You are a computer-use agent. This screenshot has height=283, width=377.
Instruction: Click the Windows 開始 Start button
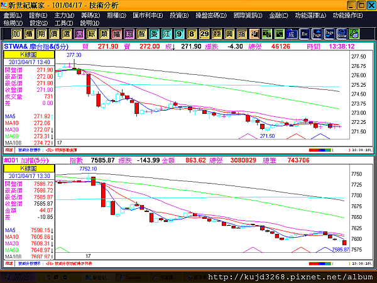18,277
